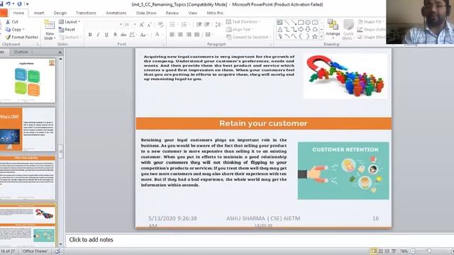This screenshot has width=454, height=255.
Task: Click the Cut scissors icon
Action: pyautogui.click(x=8, y=22)
